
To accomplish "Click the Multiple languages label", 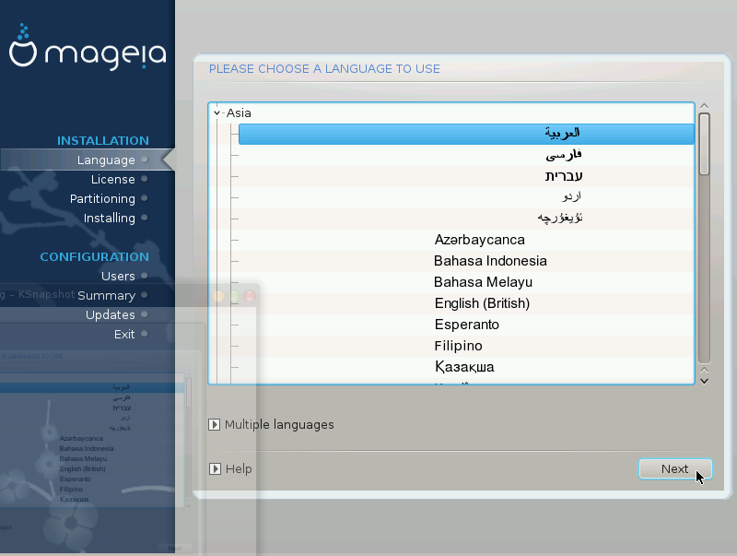I will tap(279, 425).
